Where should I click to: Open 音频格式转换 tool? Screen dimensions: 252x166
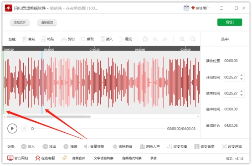(132, 158)
